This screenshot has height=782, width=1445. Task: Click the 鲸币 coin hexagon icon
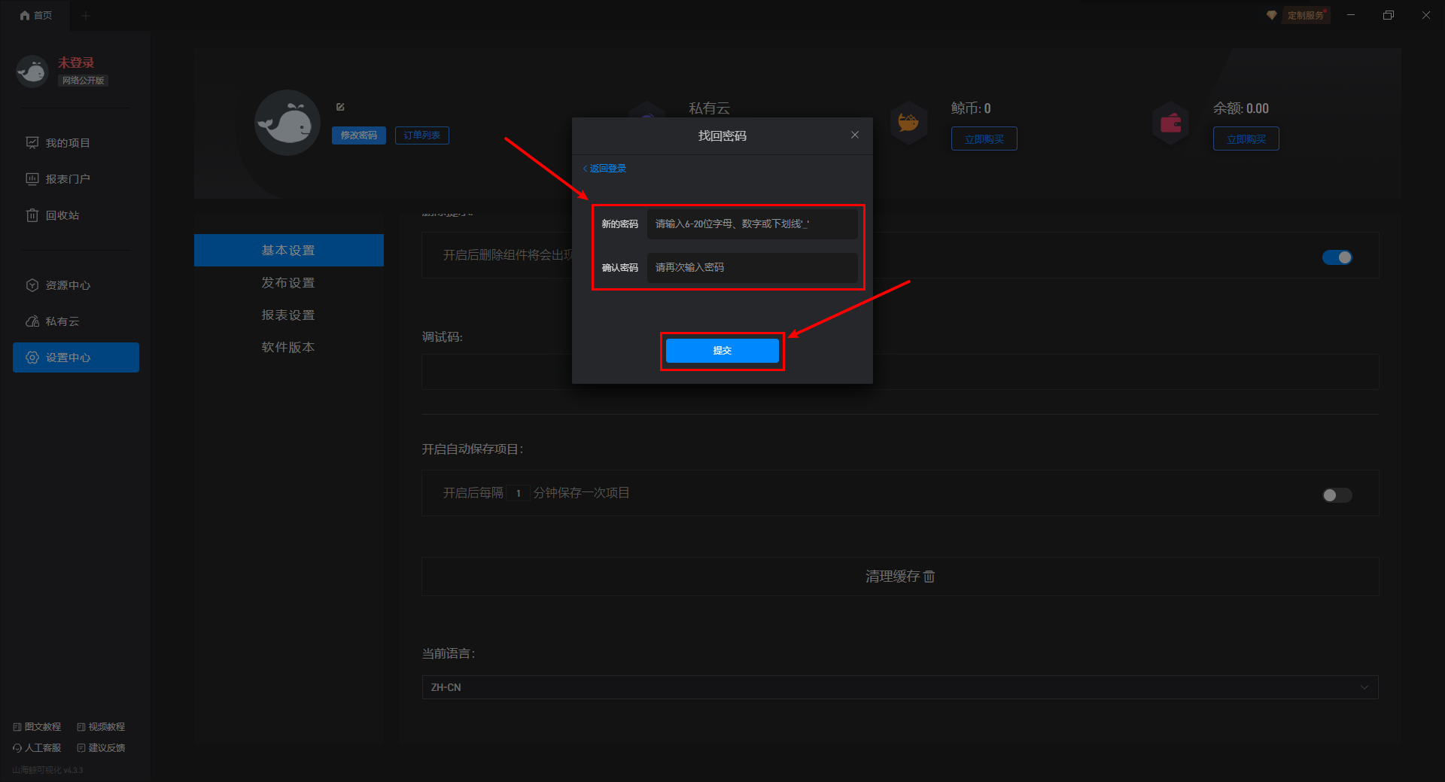click(908, 123)
